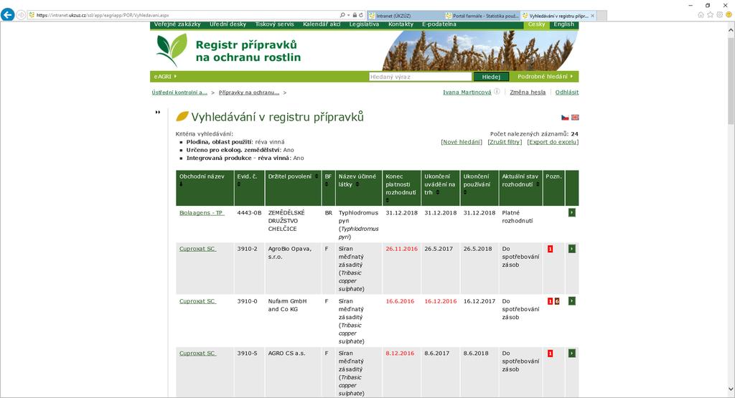This screenshot has height=398, width=735.
Task: Open the Kalendář akcí menu item
Action: click(322, 24)
